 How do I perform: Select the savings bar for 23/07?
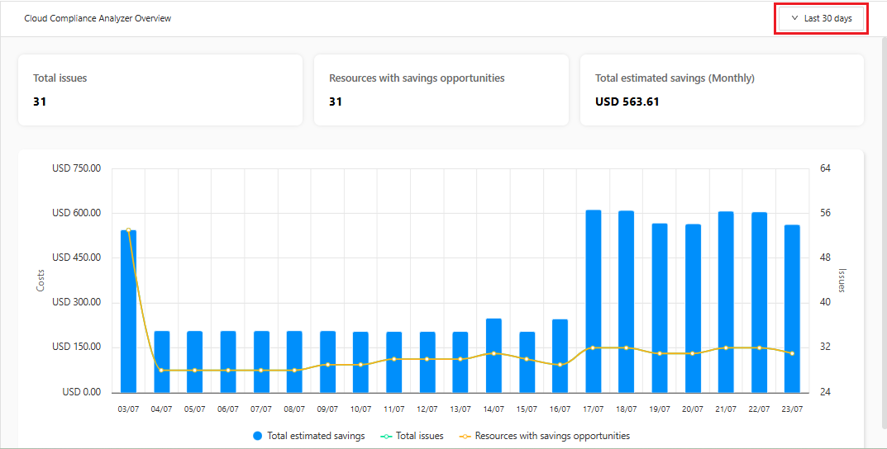click(x=792, y=310)
